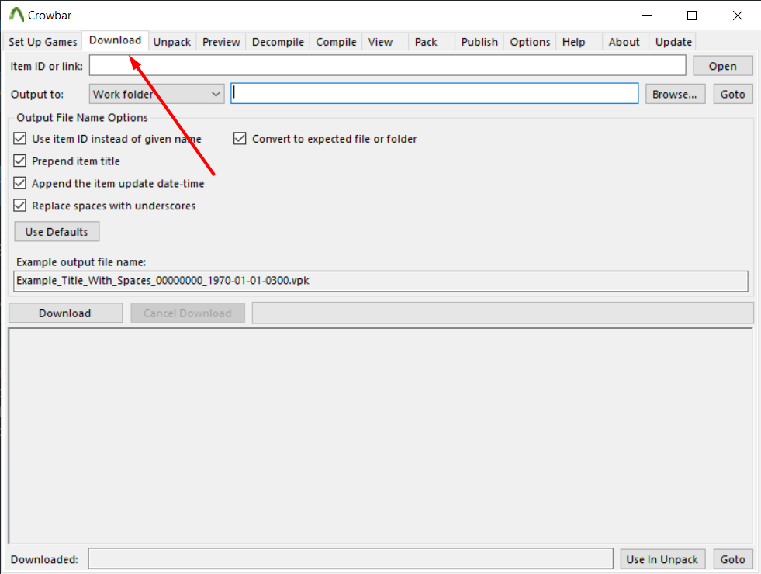Show the About tab
Viewport: 761px width, 574px height.
coord(624,42)
